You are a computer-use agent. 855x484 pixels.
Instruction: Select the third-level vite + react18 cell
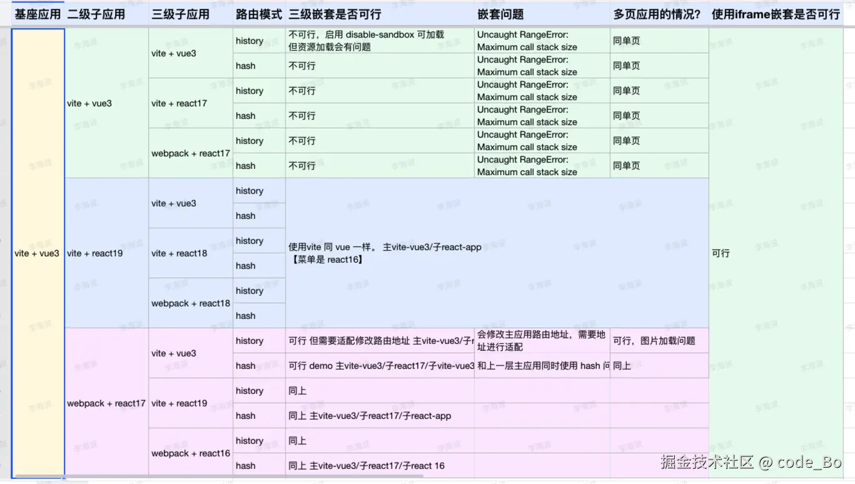pos(191,253)
